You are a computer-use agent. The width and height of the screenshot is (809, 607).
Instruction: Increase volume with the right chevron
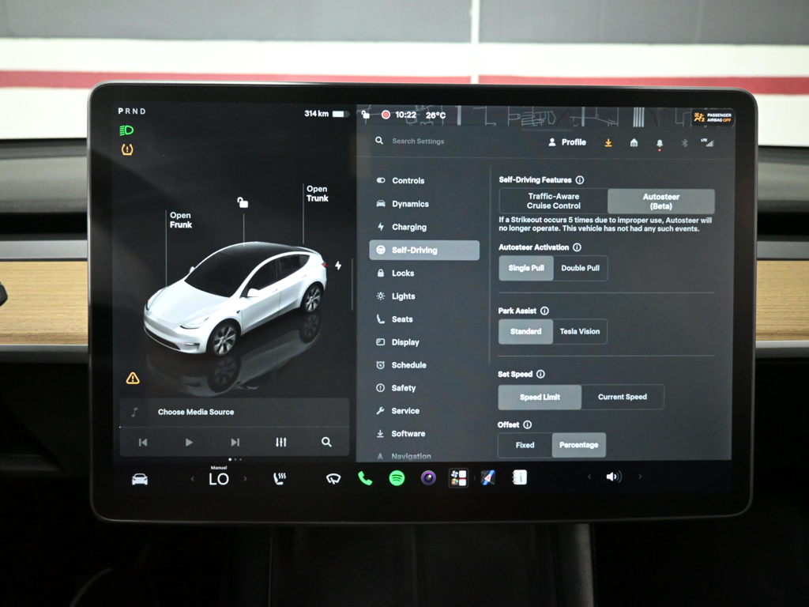[640, 477]
